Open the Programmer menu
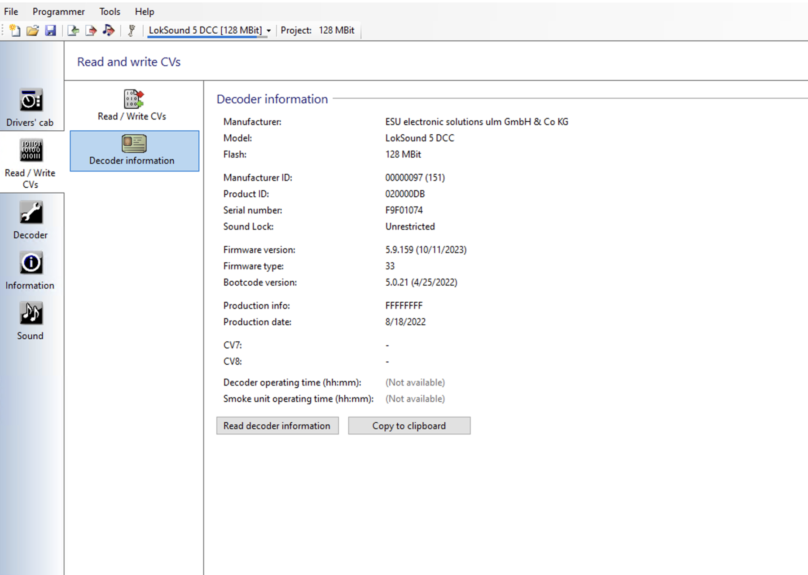Screen dimensions: 808x575 [58, 12]
